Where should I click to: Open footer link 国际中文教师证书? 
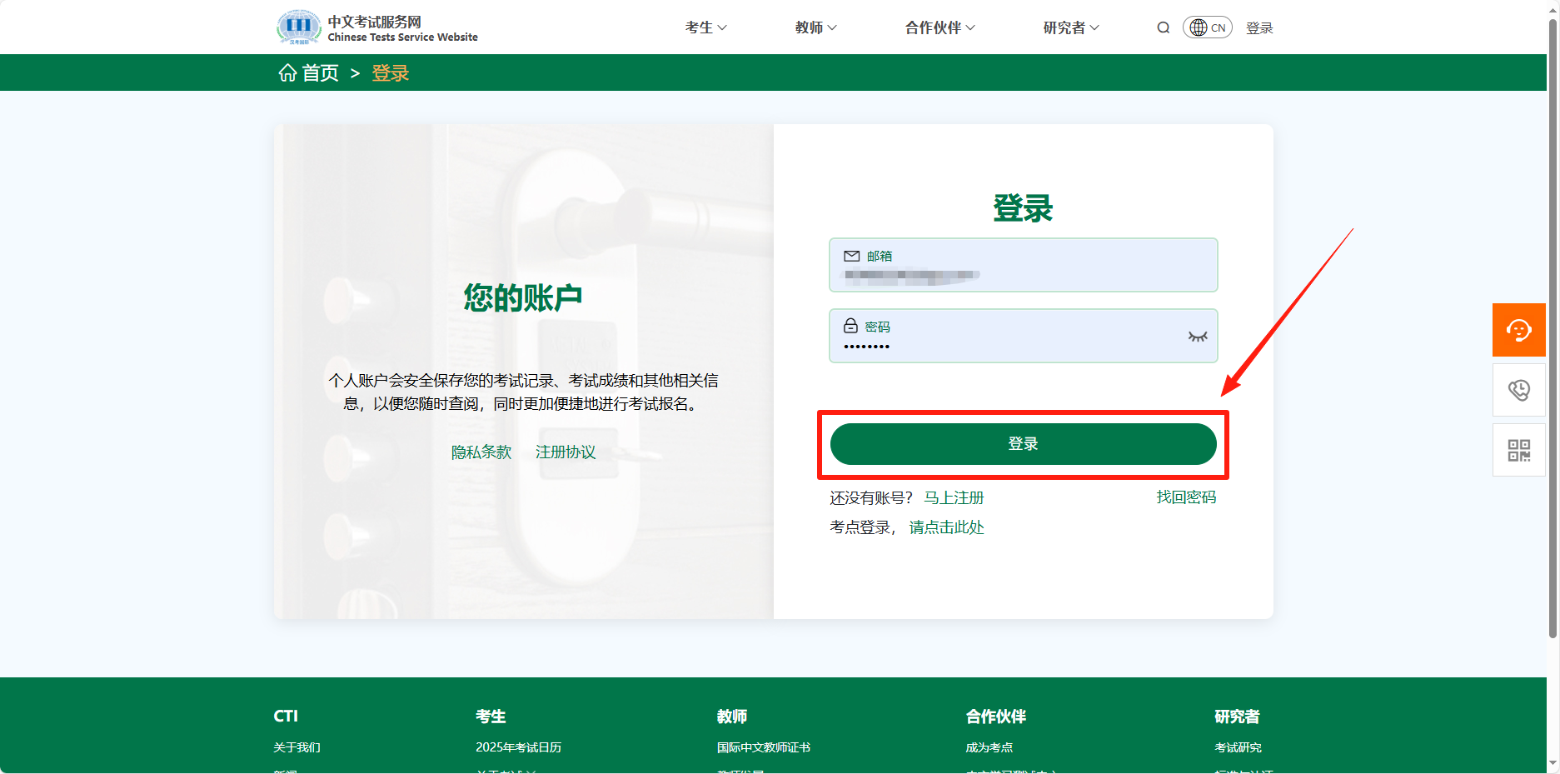pos(763,747)
